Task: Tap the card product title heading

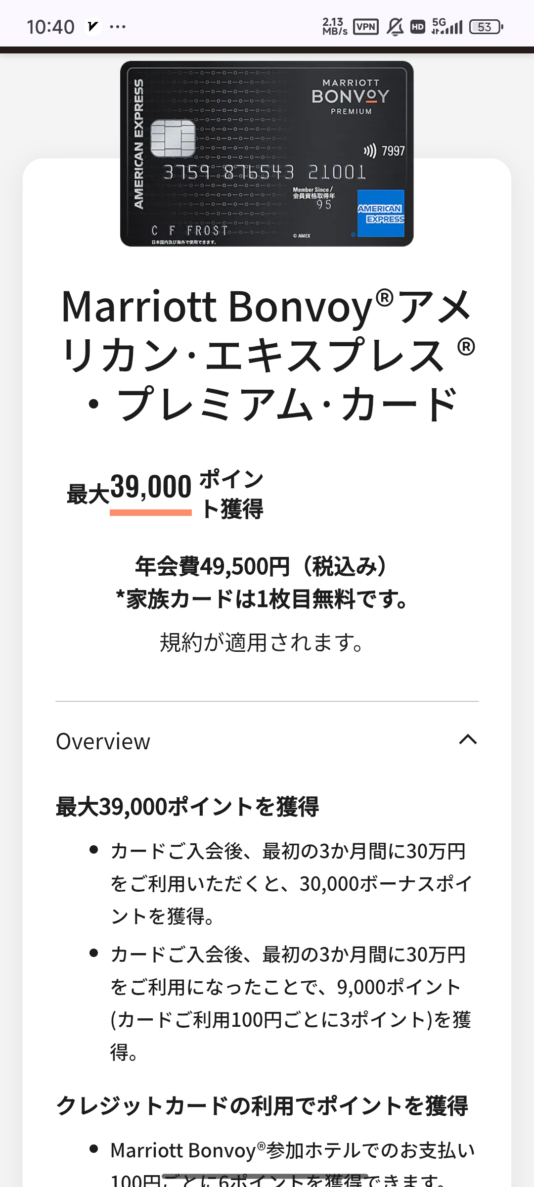Action: pyautogui.click(x=267, y=356)
